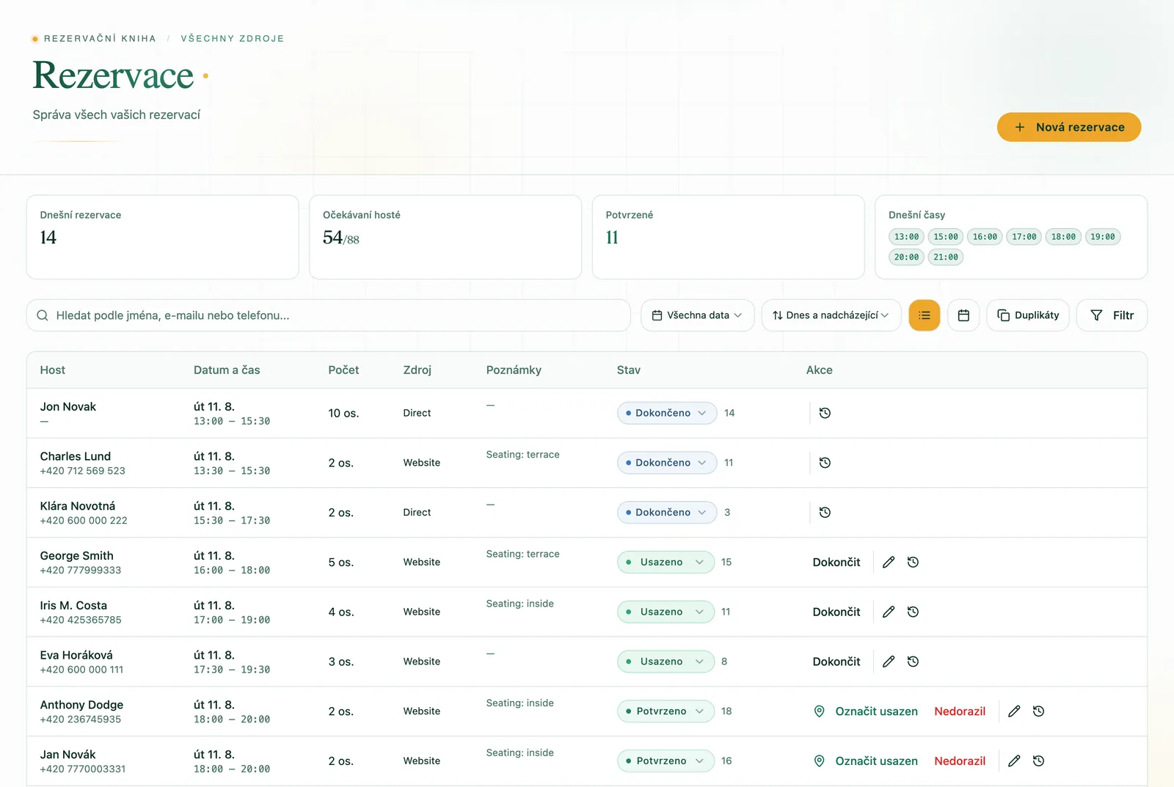Open the Dnes a nadcházející sort dropdown

coord(831,315)
